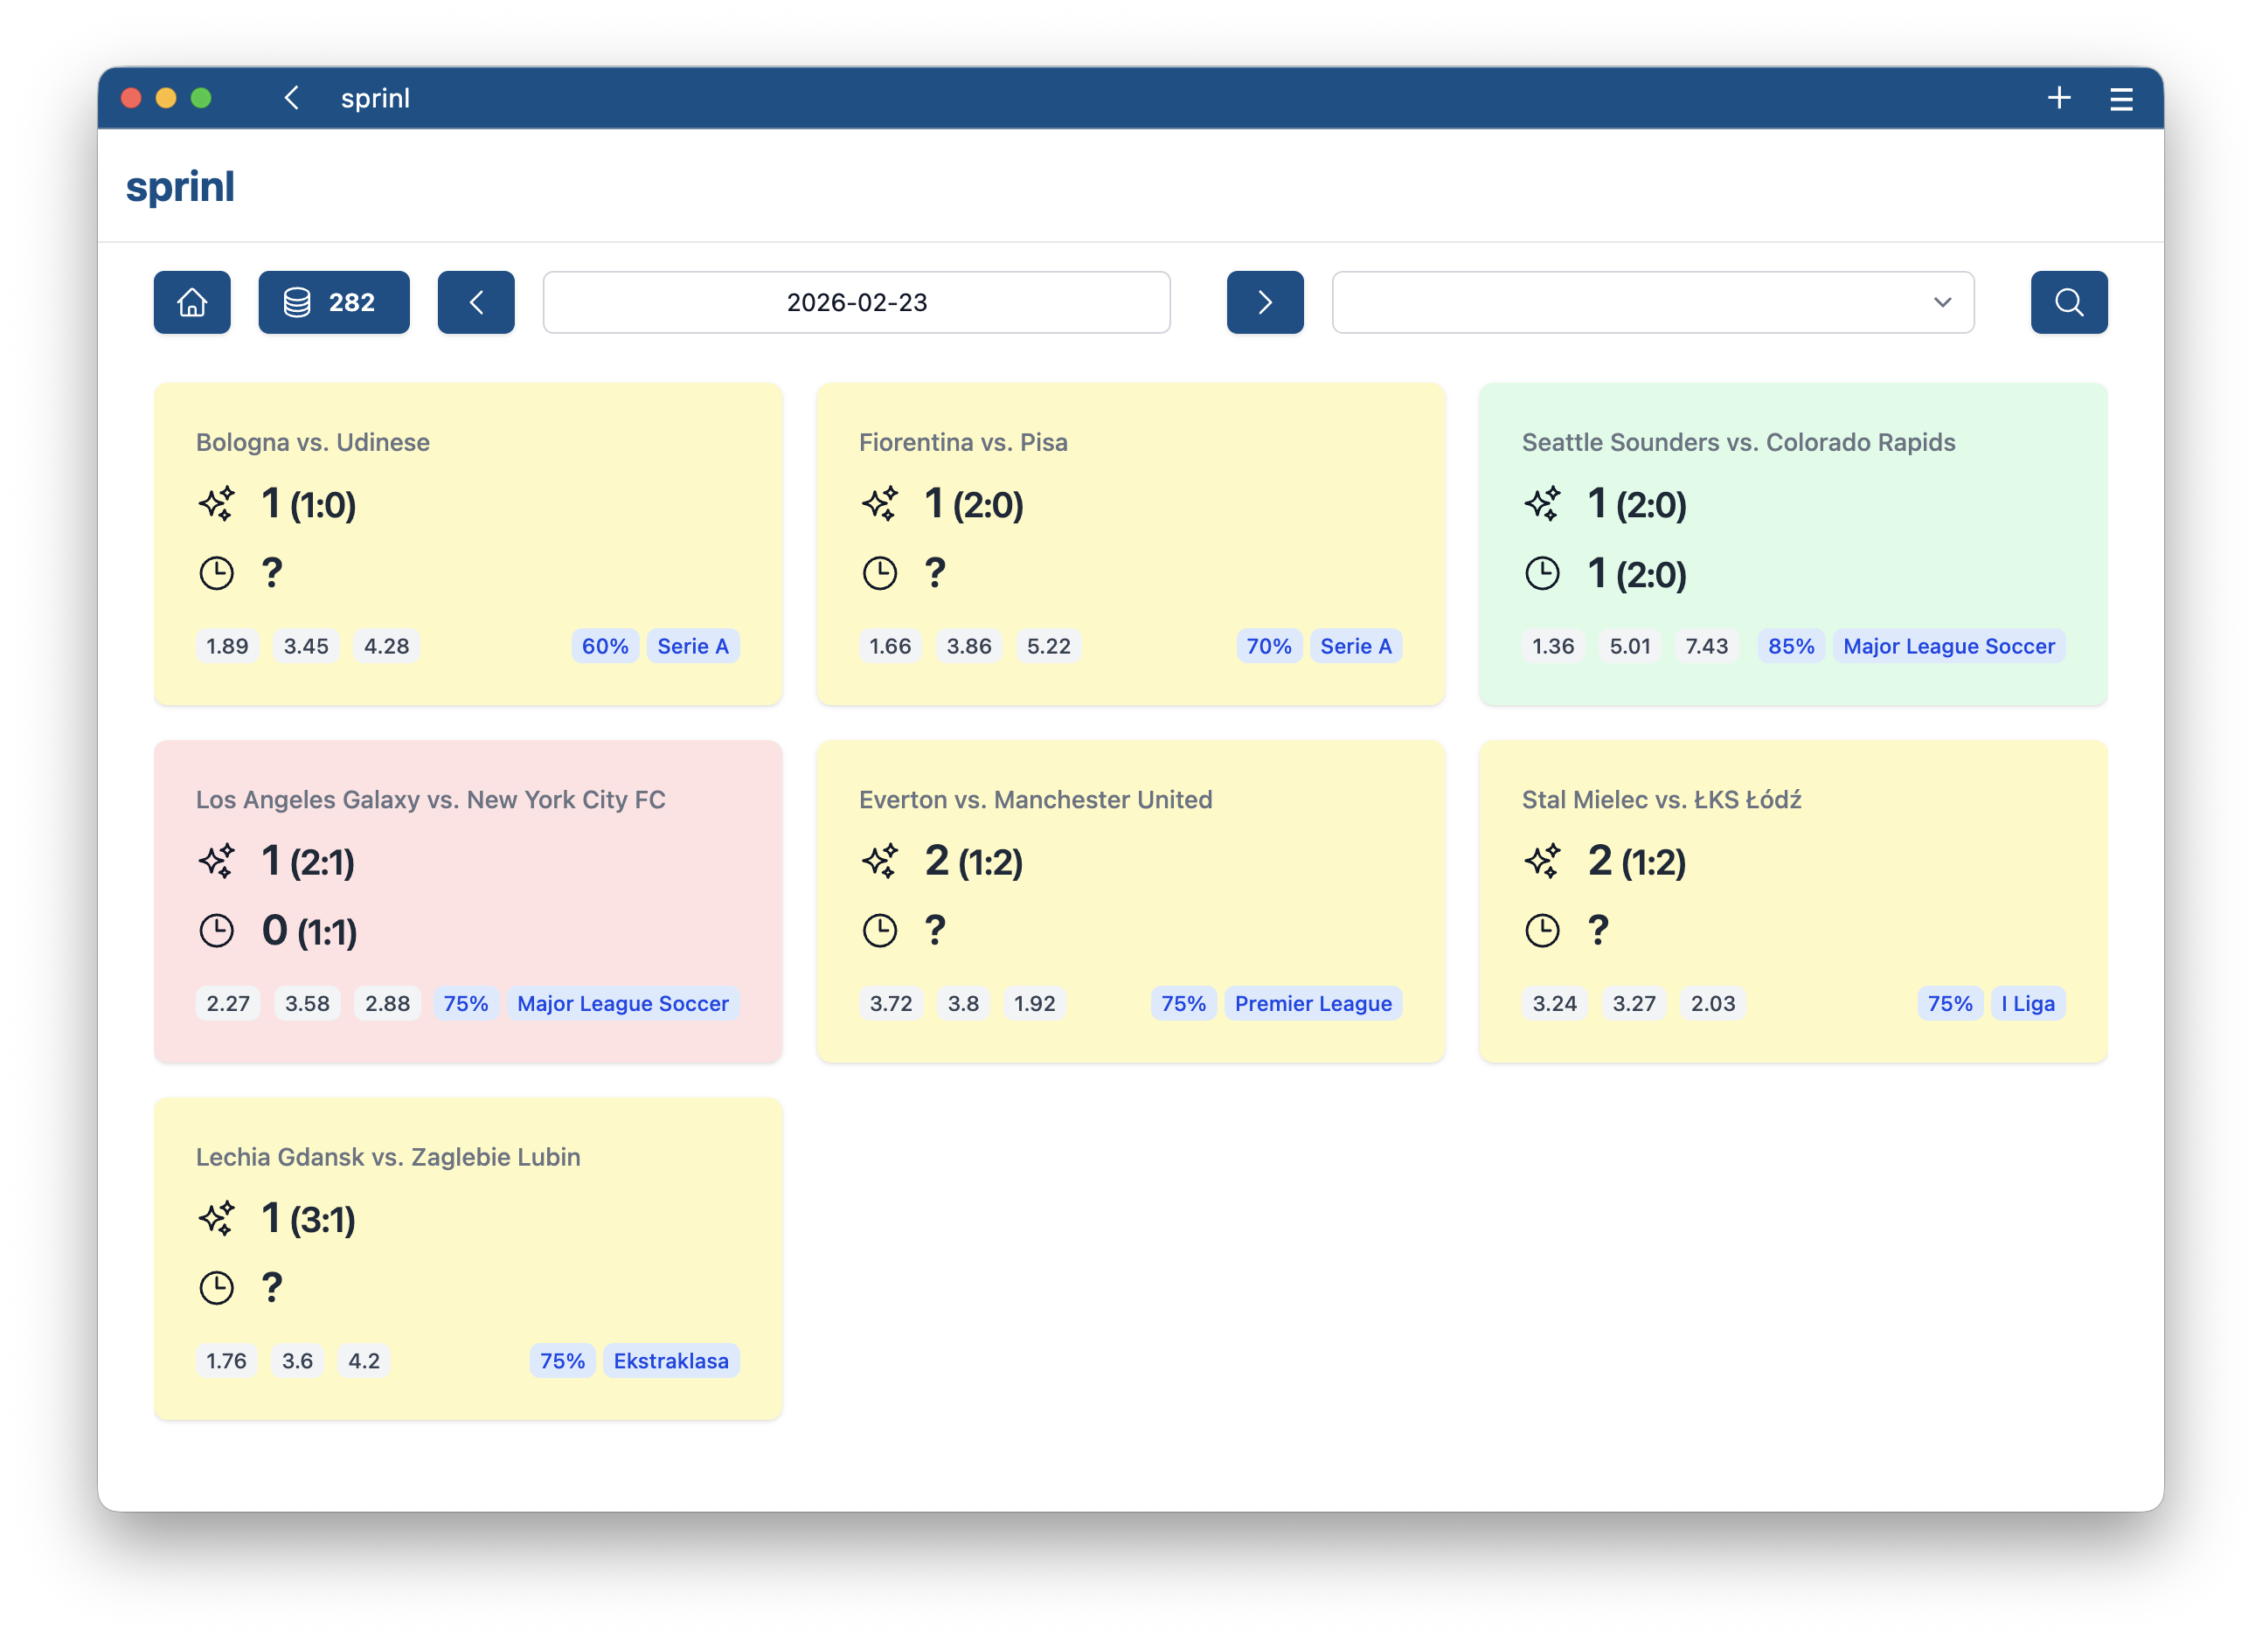Screen dimensions: 2262x1641
Task: Go to previous date with left chevron
Action: [475, 302]
